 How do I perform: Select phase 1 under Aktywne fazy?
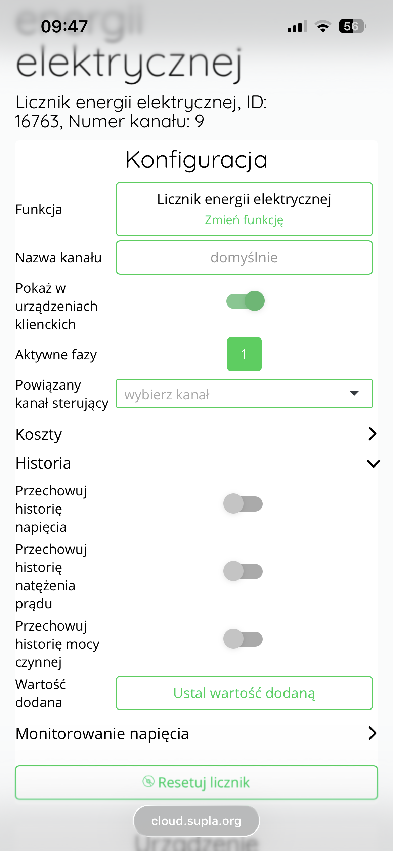(x=244, y=354)
